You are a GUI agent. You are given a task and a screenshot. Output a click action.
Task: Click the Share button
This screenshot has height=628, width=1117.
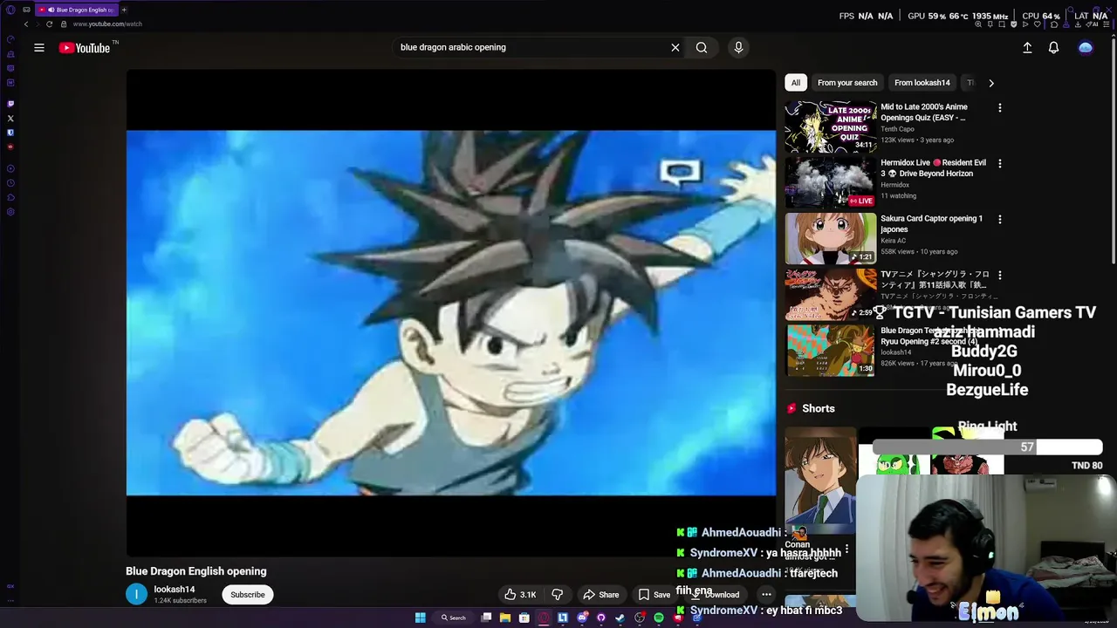[x=600, y=595]
